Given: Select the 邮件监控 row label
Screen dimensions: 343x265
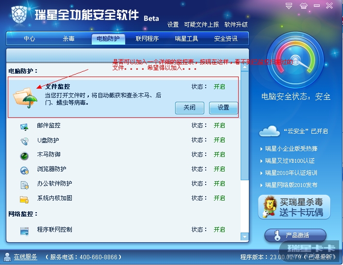Looking at the screenshot, I should pos(49,125).
